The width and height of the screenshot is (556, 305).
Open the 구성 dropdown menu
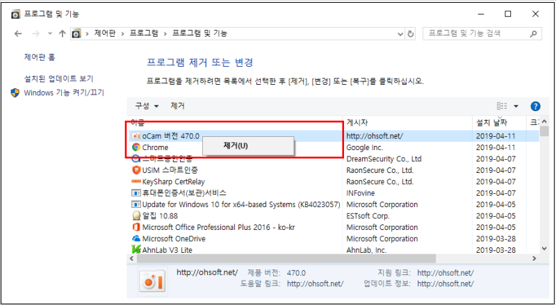click(x=147, y=106)
